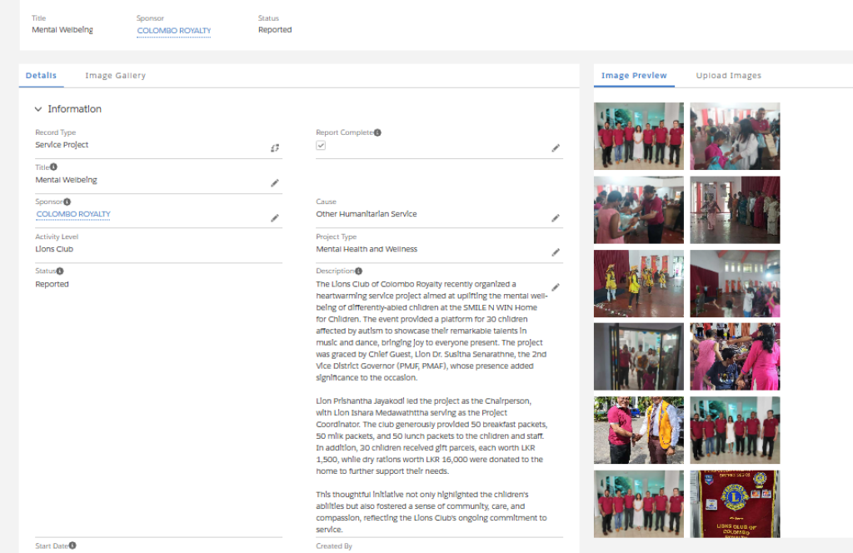Click Mental Health and Wellness value

pos(367,249)
